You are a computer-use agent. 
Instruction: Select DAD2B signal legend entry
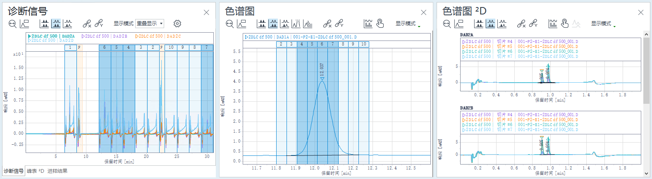pos(105,36)
